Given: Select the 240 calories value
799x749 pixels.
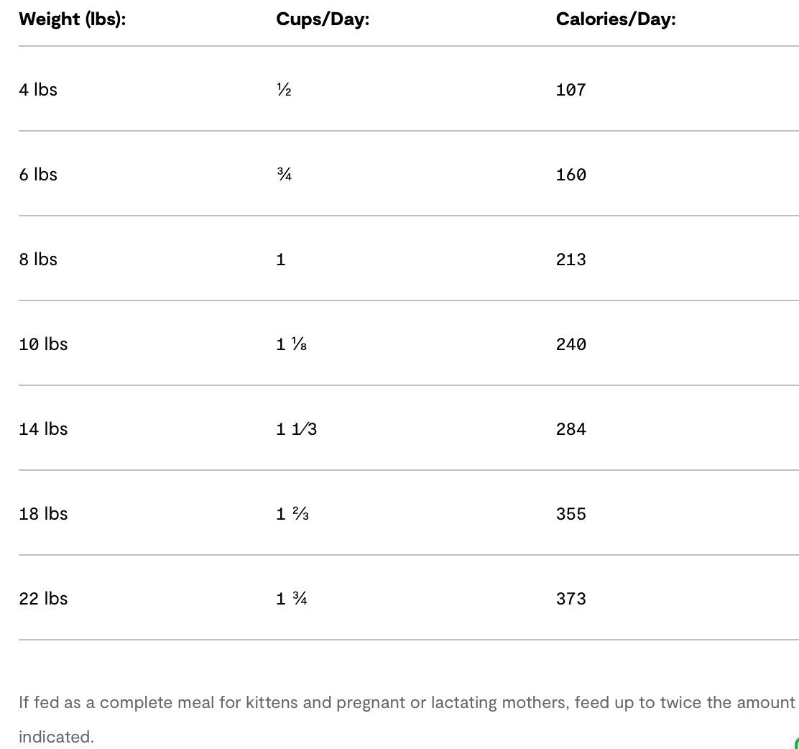Looking at the screenshot, I should click(571, 344).
